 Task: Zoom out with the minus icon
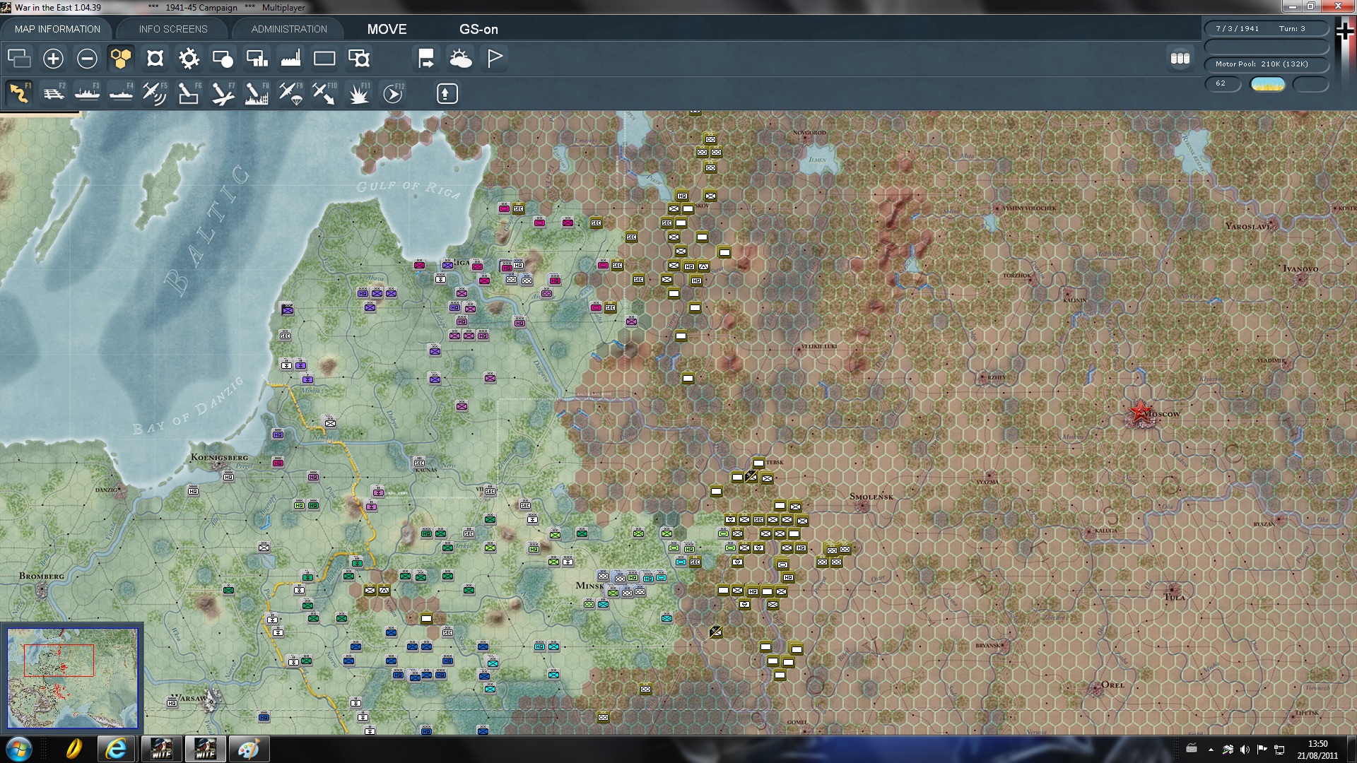pyautogui.click(x=87, y=59)
